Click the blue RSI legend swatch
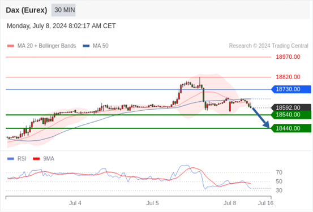Image resolution: width=313 pixels, height=212 pixels. [x=11, y=159]
